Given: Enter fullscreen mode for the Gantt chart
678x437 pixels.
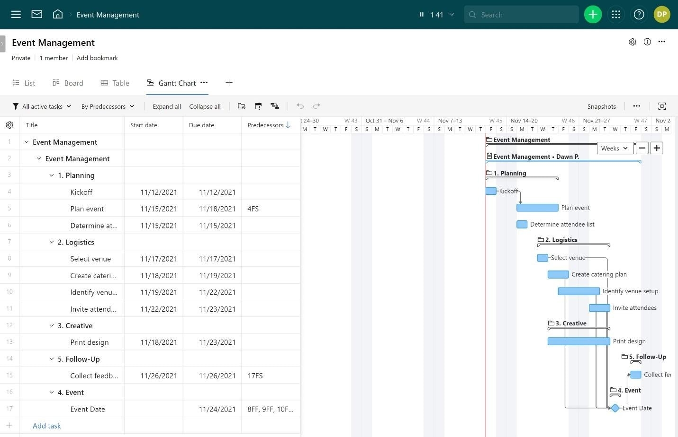Looking at the screenshot, I should pyautogui.click(x=662, y=106).
